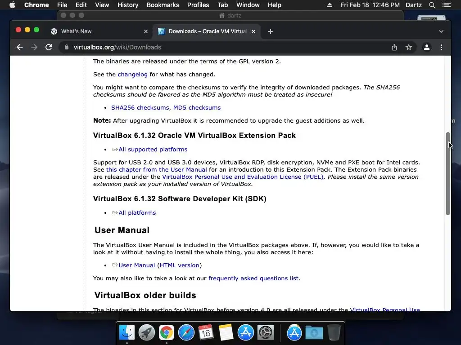
Task: Open the frequently asked questions list link
Action: coord(253,279)
